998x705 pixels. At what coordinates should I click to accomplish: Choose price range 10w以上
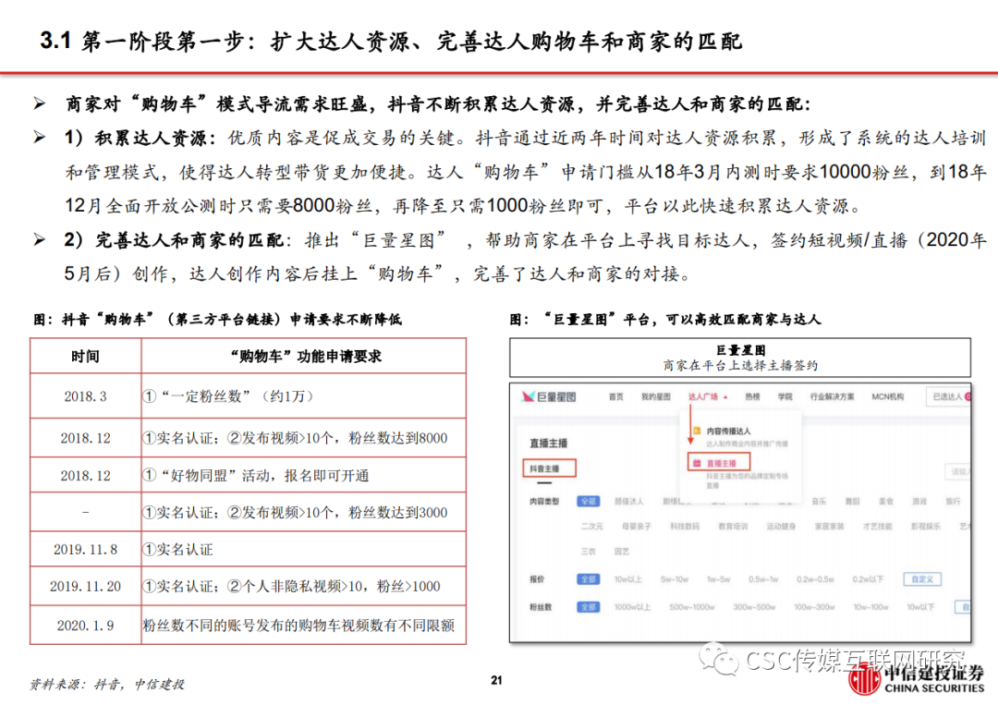(628, 579)
